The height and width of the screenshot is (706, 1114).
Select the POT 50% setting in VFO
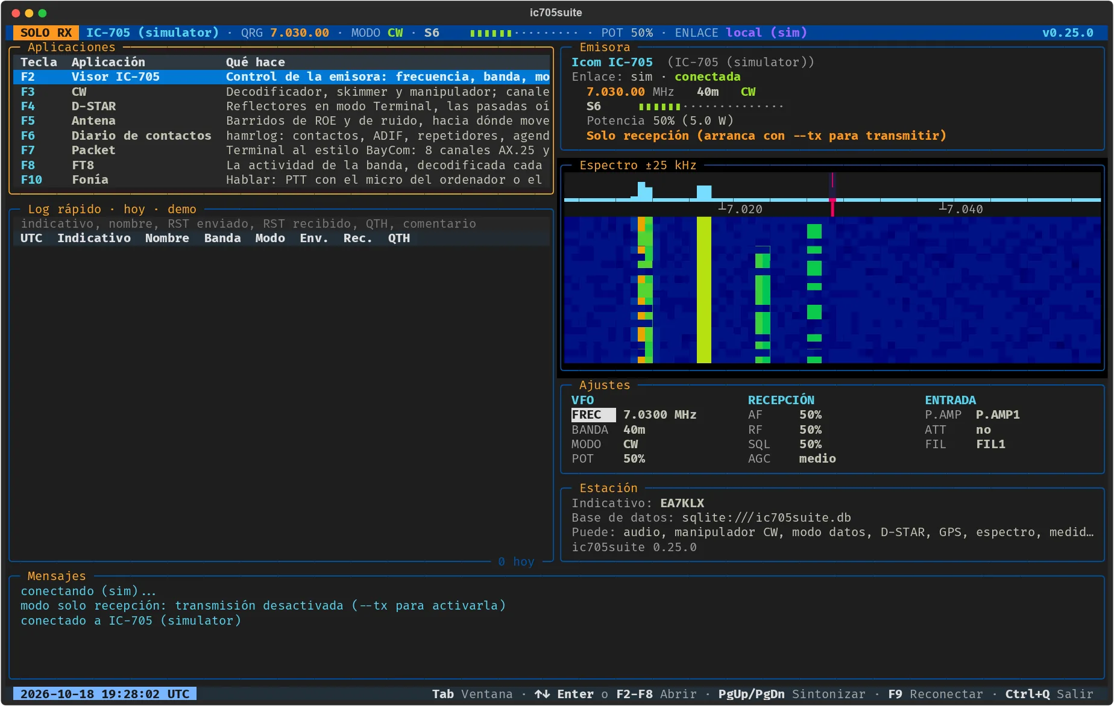tap(608, 458)
